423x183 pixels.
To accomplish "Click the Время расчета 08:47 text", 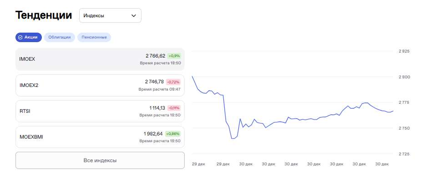I will [x=160, y=89].
